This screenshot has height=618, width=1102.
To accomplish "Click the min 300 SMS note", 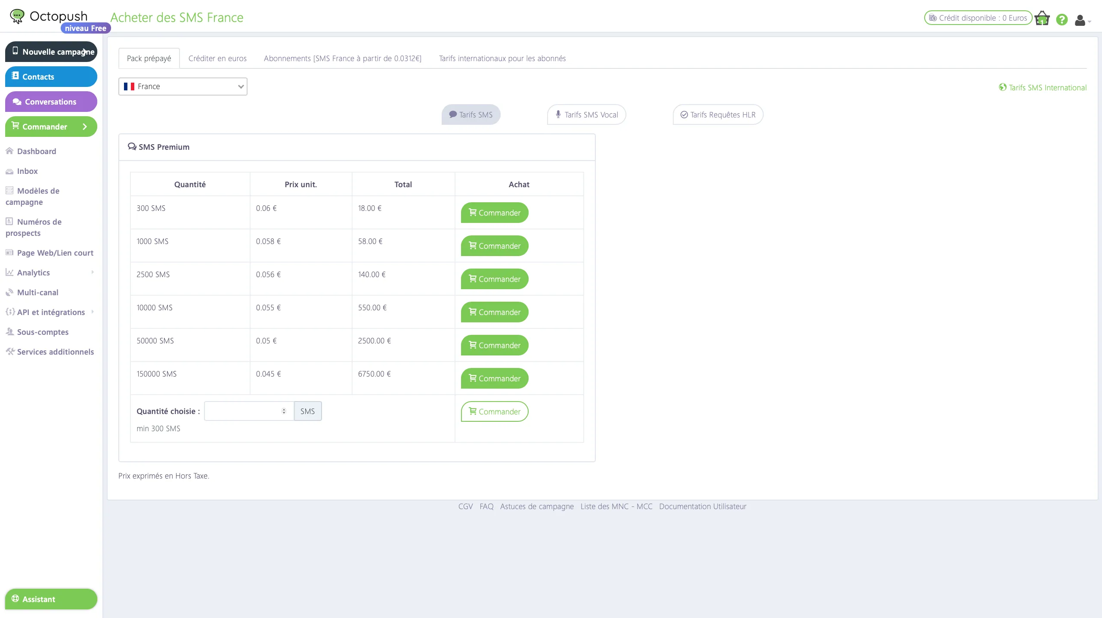I will point(158,429).
